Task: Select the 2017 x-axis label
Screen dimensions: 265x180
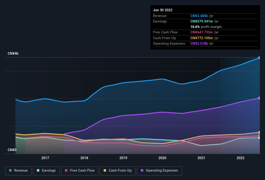Action: [x=45, y=158]
